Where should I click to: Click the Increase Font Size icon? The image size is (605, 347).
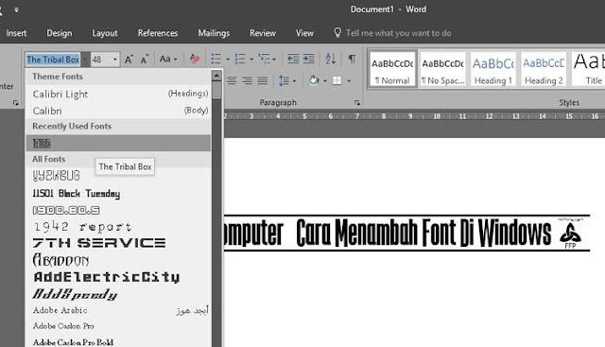point(129,60)
